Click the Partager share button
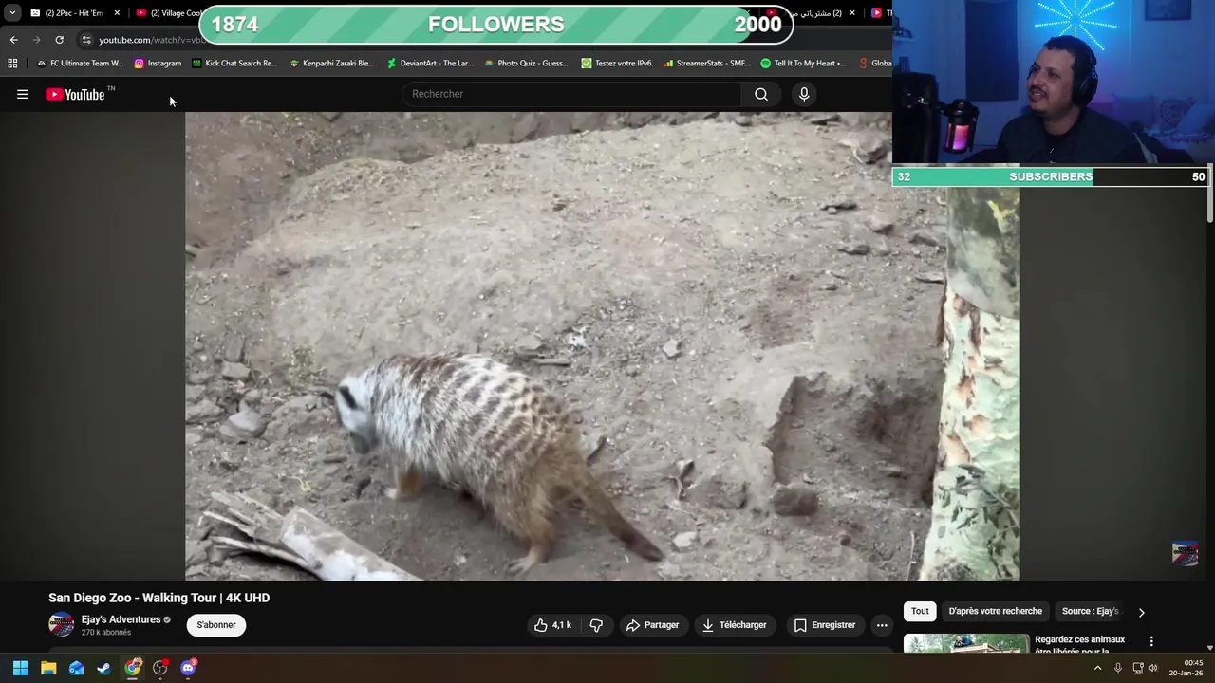The width and height of the screenshot is (1215, 683). (652, 625)
